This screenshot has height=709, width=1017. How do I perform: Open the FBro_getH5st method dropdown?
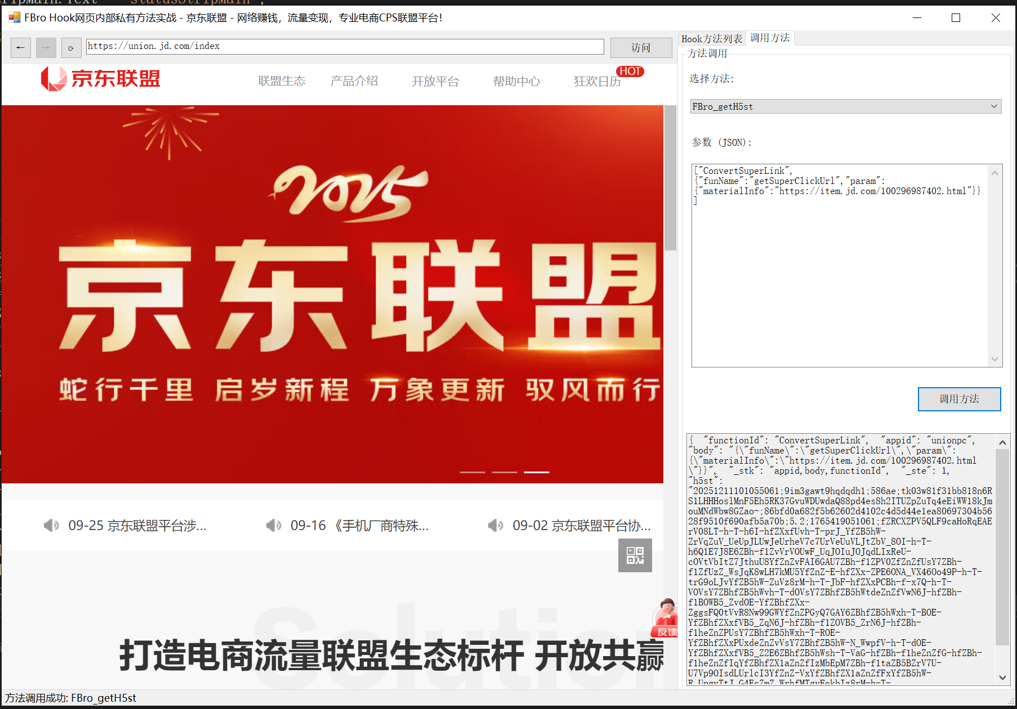(x=846, y=106)
